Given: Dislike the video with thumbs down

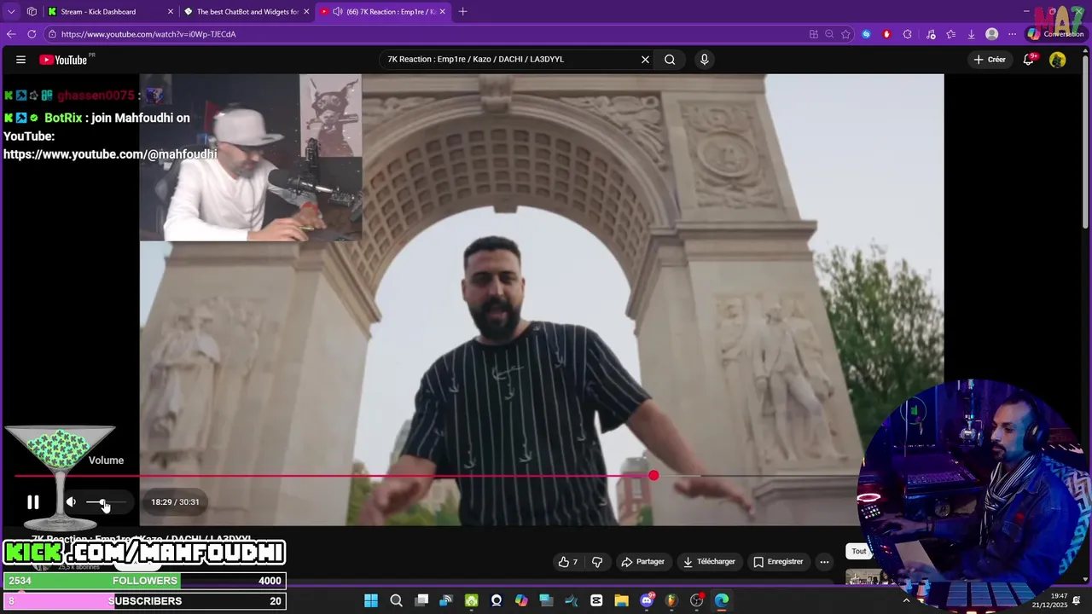Looking at the screenshot, I should [597, 562].
